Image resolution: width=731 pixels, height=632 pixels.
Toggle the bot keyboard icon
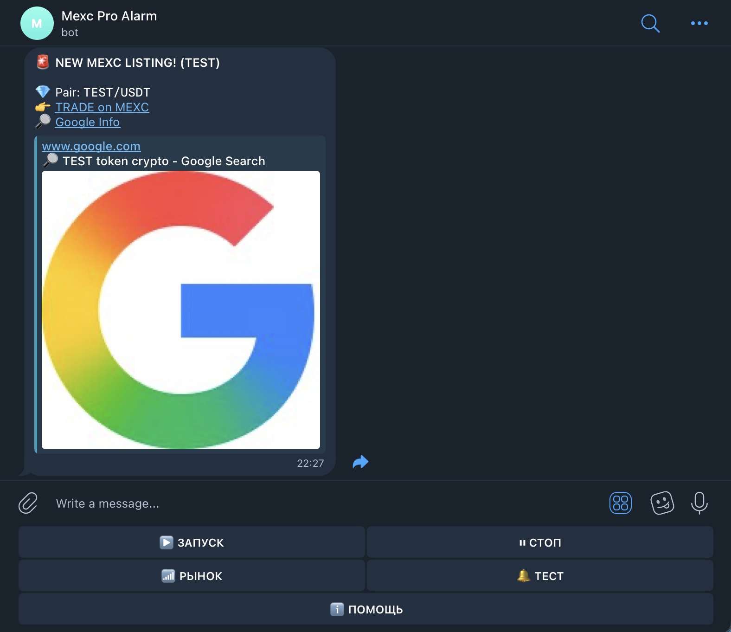click(x=621, y=503)
